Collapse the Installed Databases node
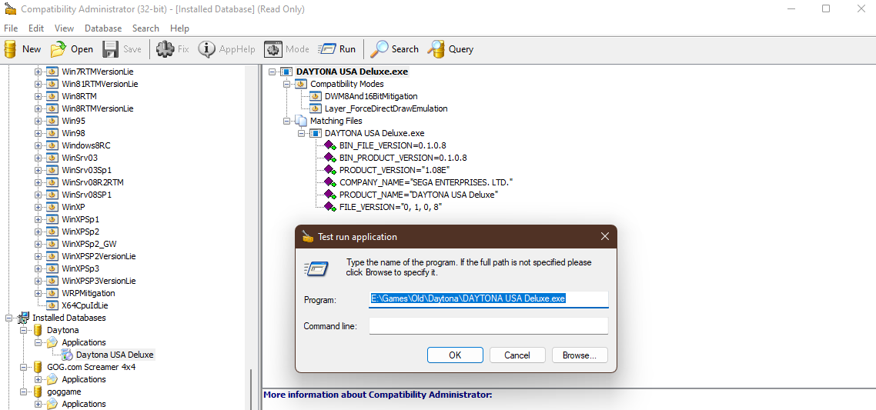The height and width of the screenshot is (410, 876). click(x=9, y=318)
